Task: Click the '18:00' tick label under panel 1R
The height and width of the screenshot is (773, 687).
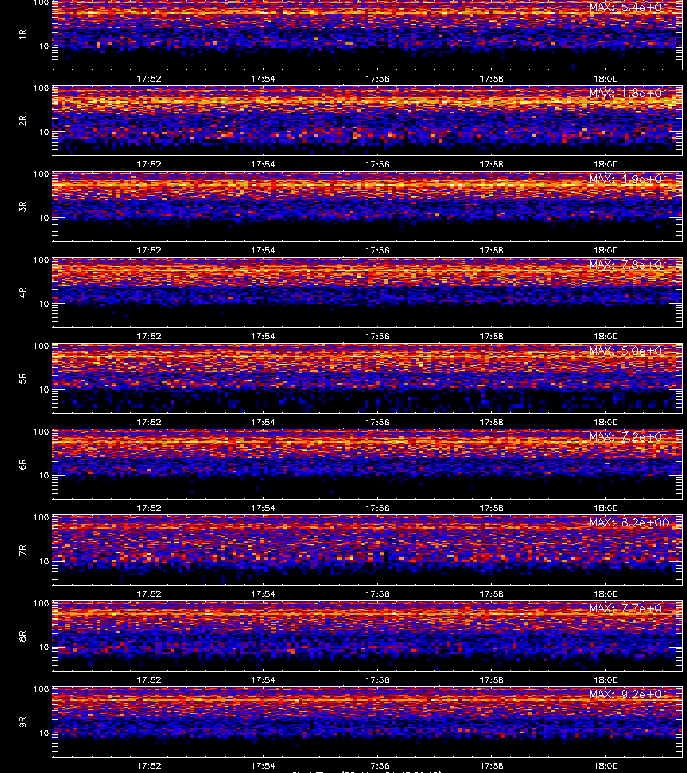Action: click(605, 78)
